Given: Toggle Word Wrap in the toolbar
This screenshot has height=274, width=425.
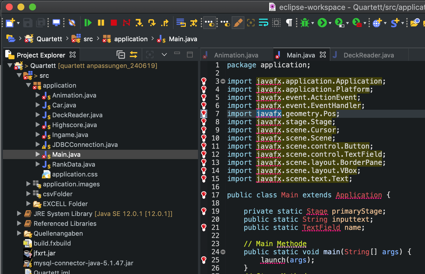Looking at the screenshot, I should click(x=263, y=23).
